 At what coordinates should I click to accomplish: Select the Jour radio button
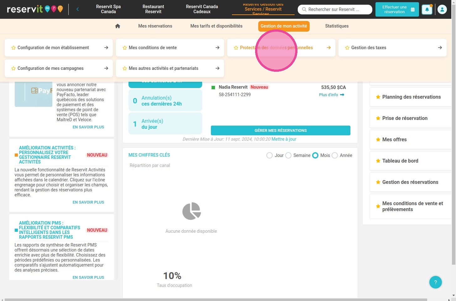tap(270, 155)
